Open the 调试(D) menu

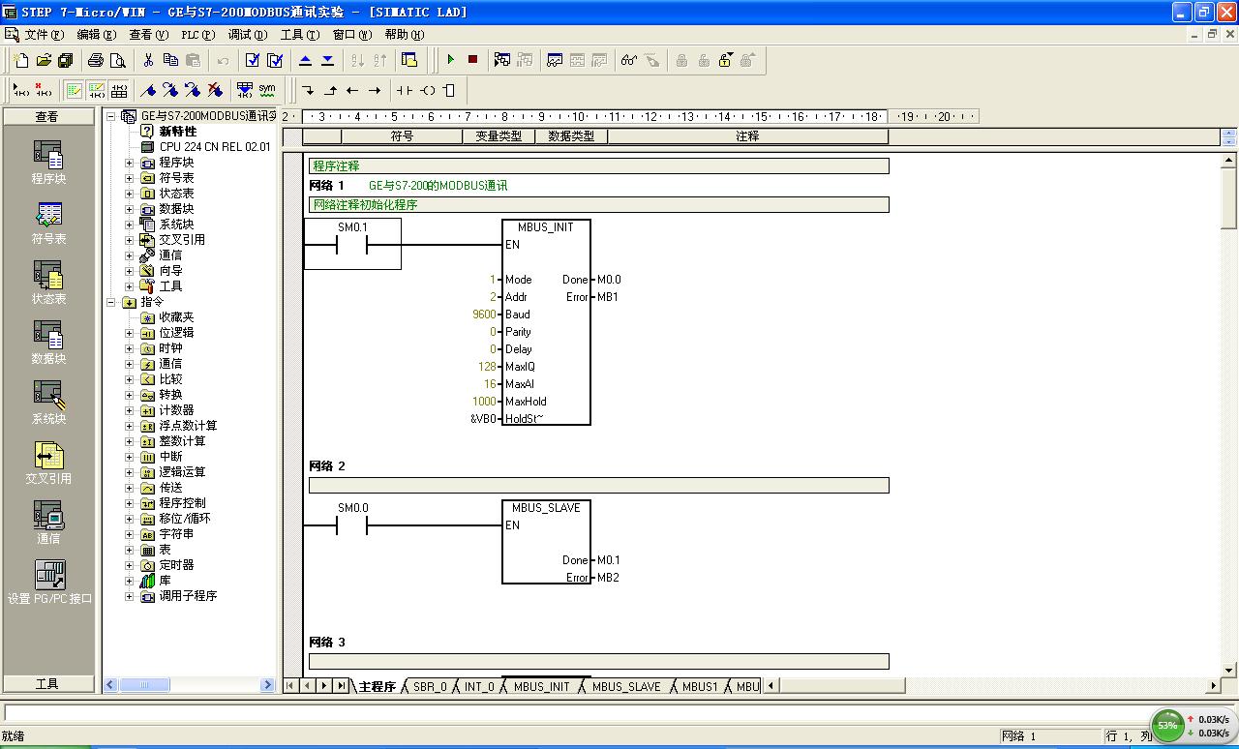pyautogui.click(x=248, y=34)
